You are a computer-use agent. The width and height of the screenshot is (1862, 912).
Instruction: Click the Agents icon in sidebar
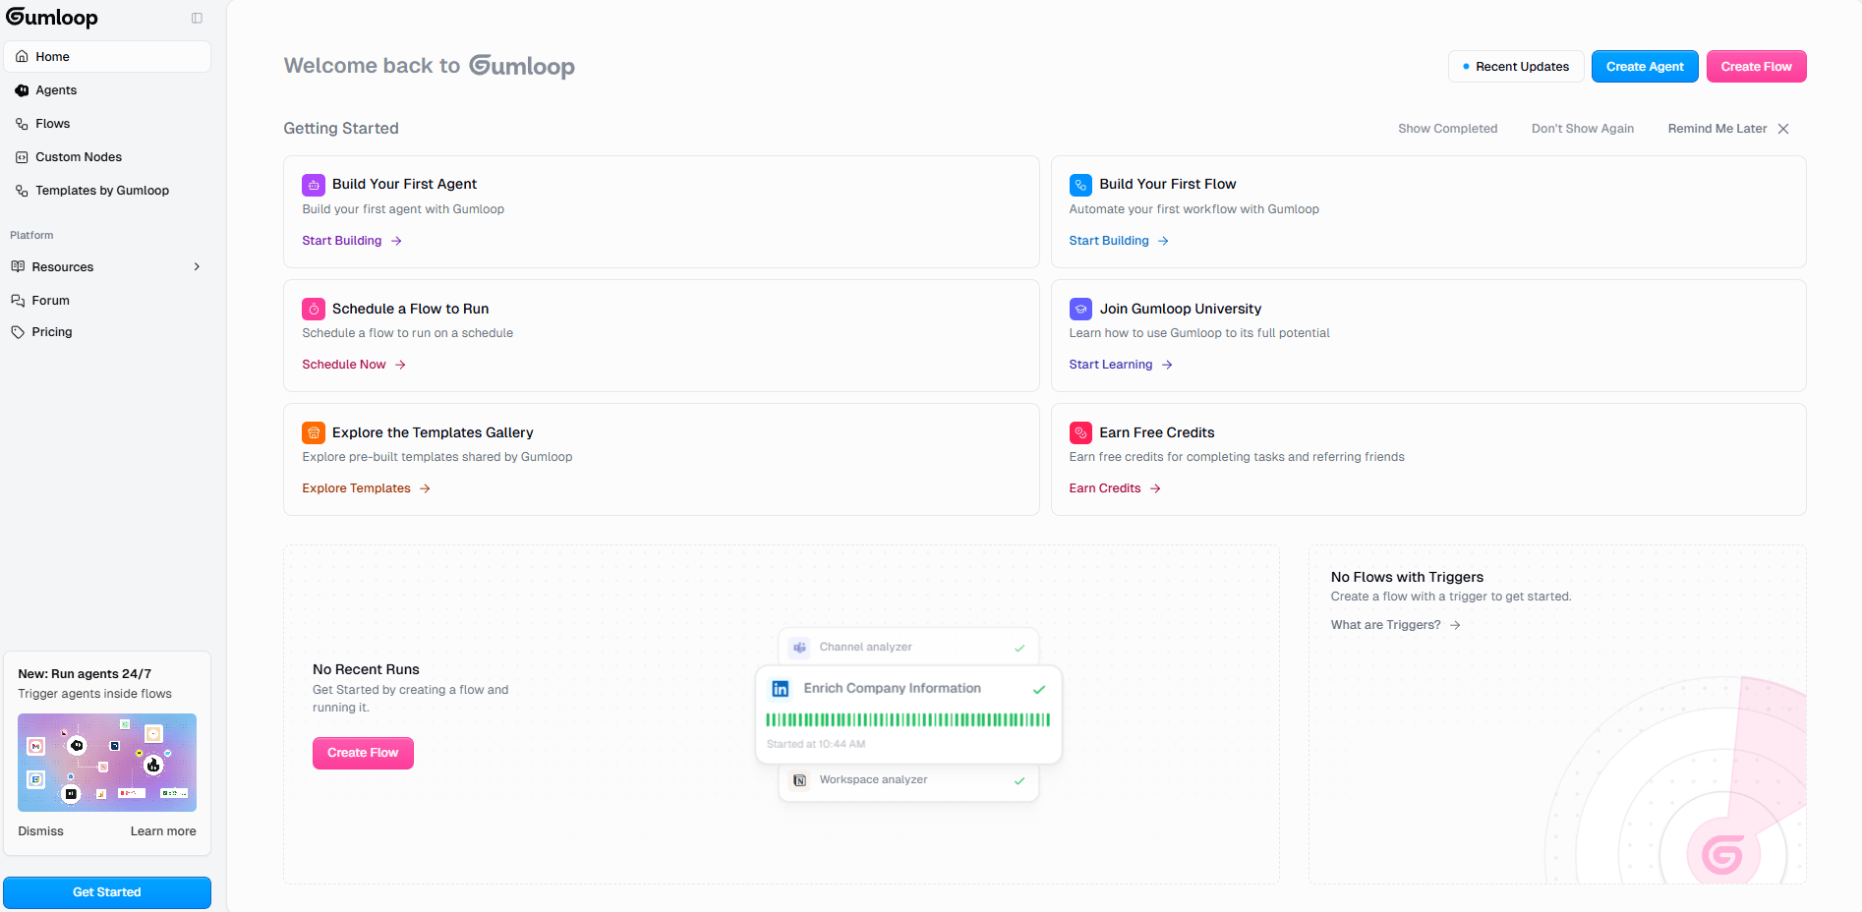tap(22, 90)
